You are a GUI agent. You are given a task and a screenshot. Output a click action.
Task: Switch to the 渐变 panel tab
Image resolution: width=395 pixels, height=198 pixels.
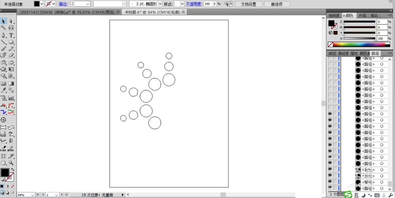332,54
